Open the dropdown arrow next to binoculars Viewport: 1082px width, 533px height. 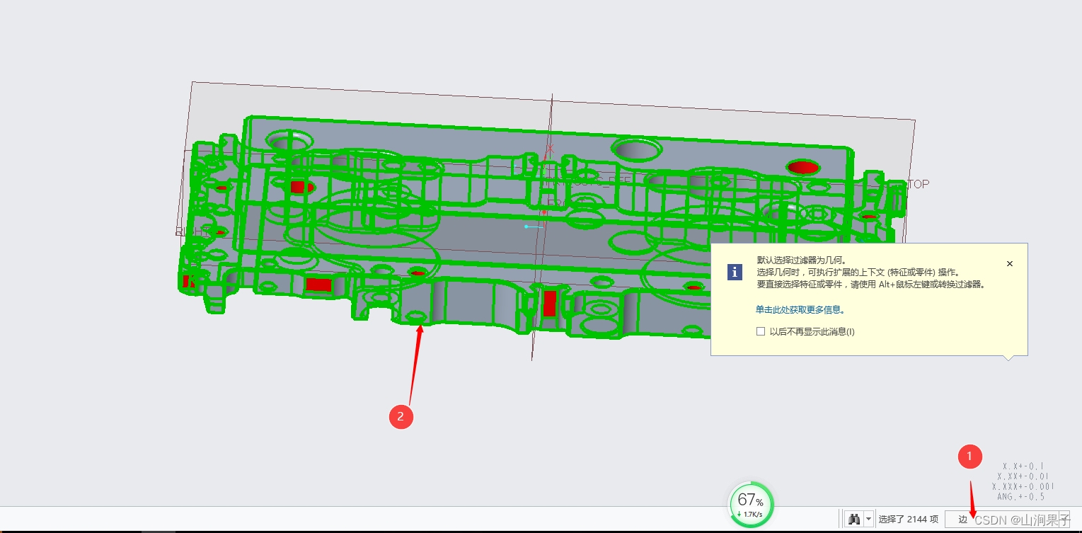pyautogui.click(x=869, y=519)
